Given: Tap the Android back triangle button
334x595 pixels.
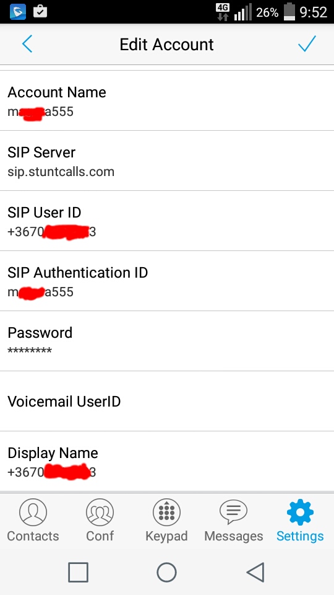Looking at the screenshot, I should (255, 572).
